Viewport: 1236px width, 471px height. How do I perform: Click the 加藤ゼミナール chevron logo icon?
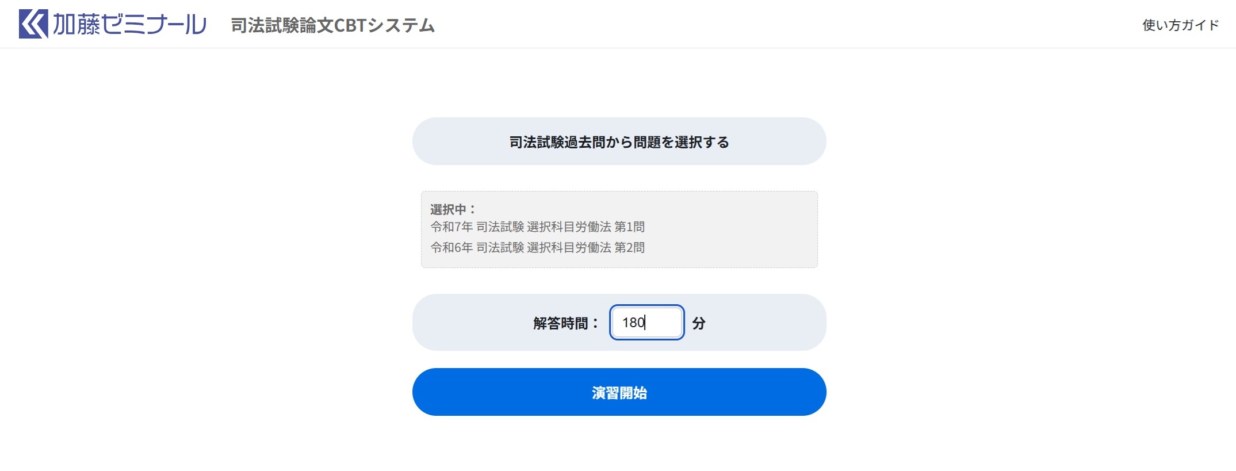click(33, 24)
